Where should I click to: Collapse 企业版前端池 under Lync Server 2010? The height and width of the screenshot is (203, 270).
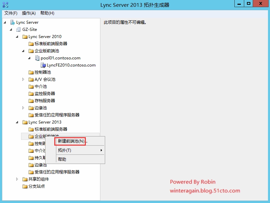point(23,51)
